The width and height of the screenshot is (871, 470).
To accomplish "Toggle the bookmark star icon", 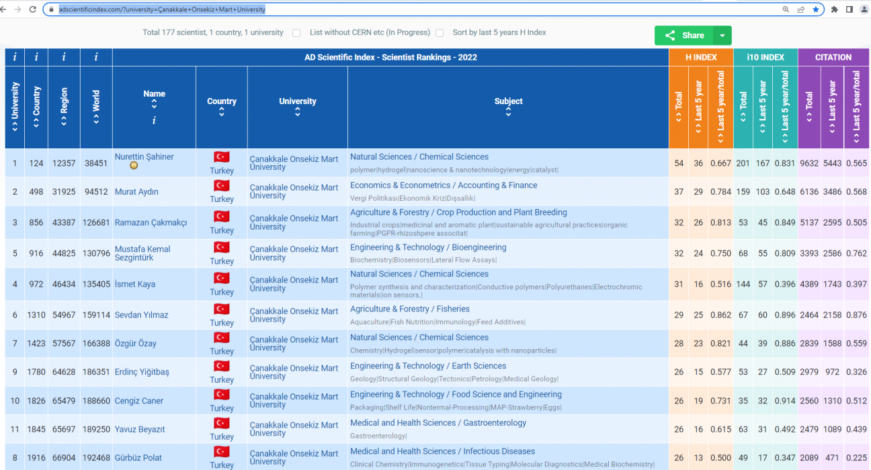I will pyautogui.click(x=815, y=9).
